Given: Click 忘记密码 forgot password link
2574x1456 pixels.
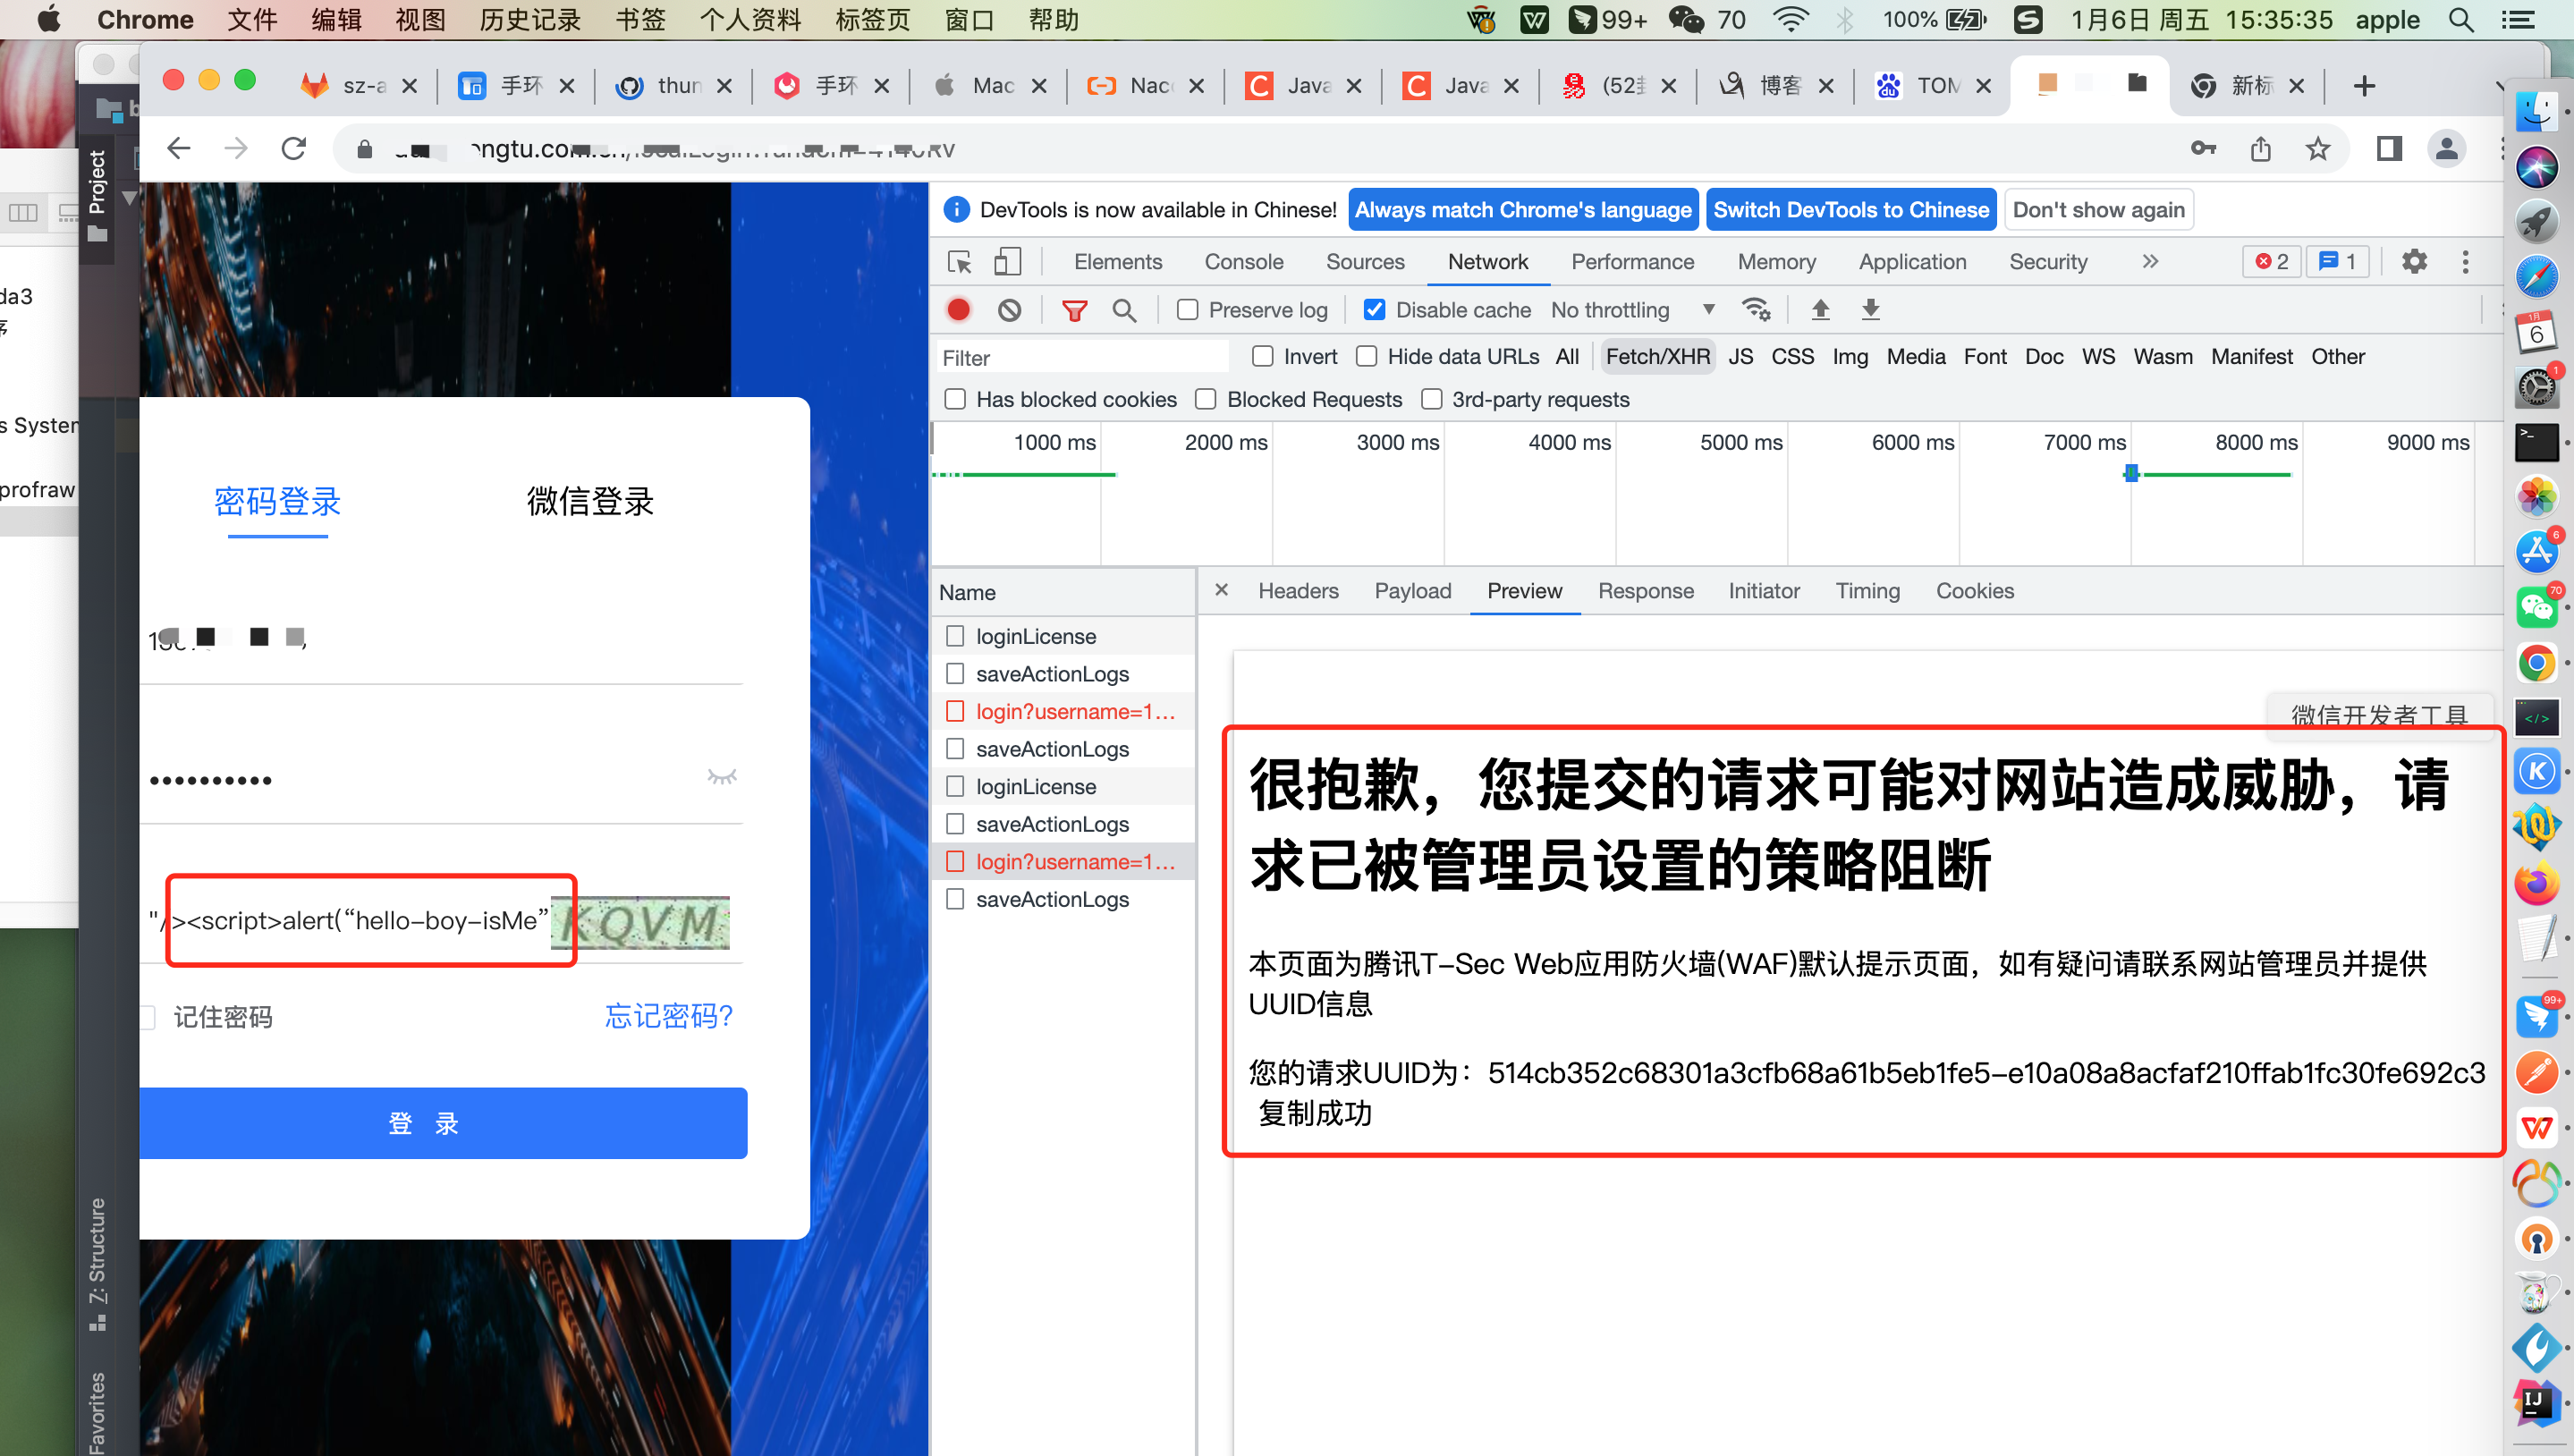Looking at the screenshot, I should tap(670, 1016).
